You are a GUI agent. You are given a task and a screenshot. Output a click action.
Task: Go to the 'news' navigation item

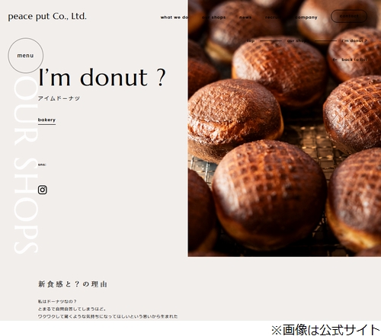point(245,18)
